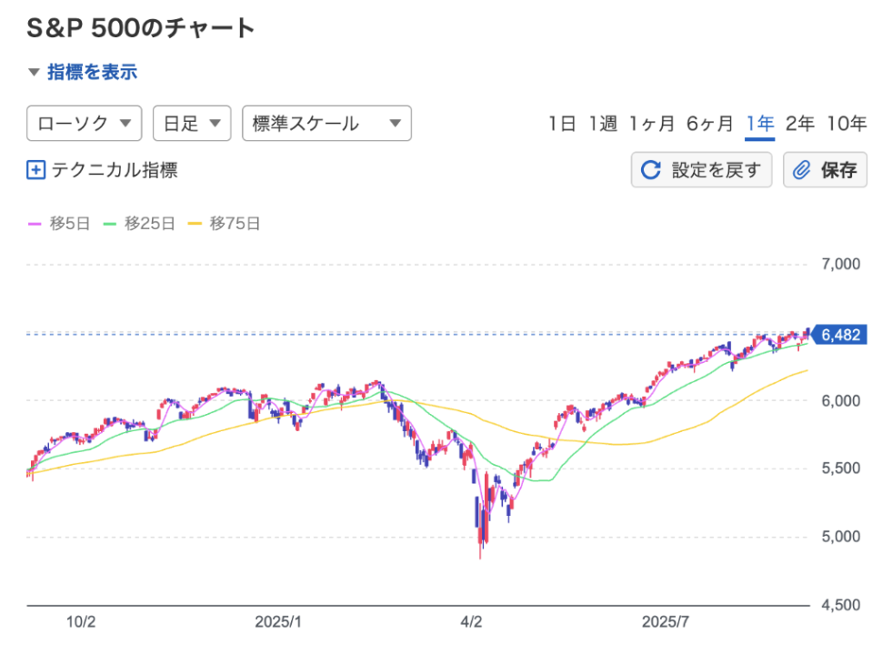Switch to the 1週 time range
The height and width of the screenshot is (655, 882).
tap(602, 124)
